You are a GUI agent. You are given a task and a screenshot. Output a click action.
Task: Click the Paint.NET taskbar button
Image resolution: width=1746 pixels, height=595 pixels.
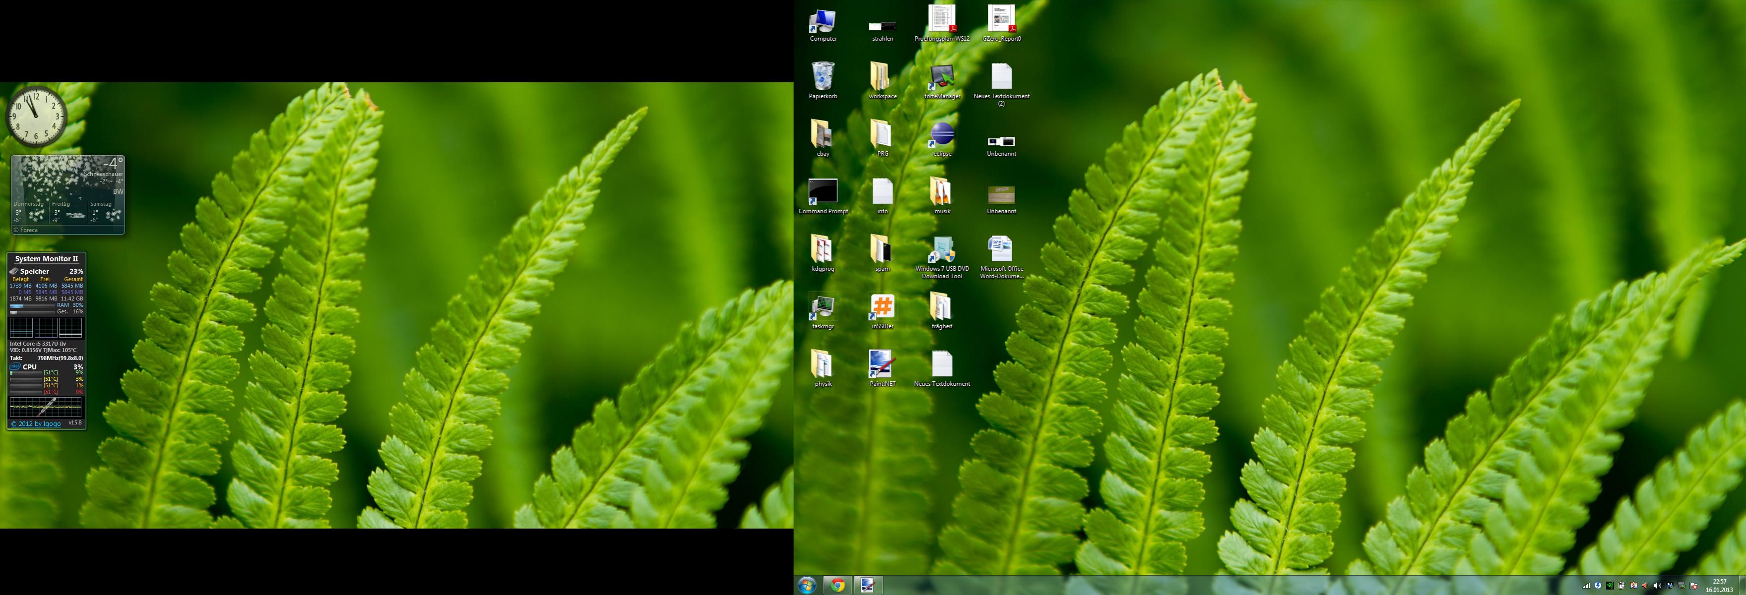pos(868,585)
